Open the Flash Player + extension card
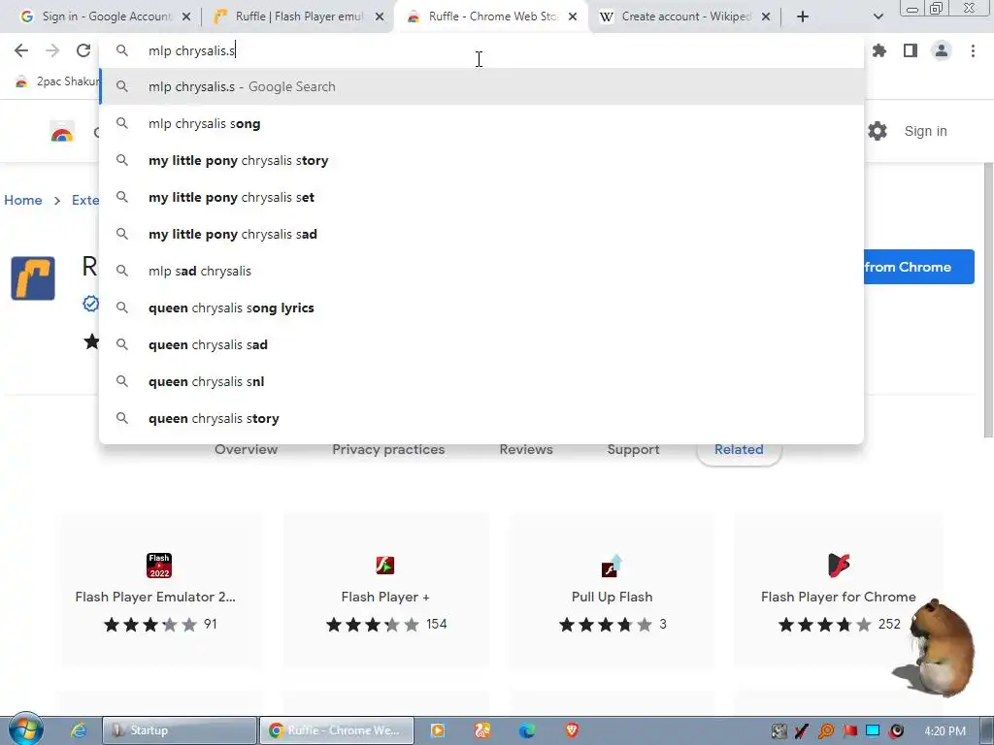 click(385, 591)
